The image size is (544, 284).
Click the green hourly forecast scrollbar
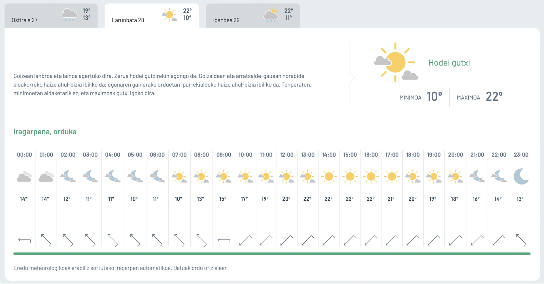click(x=272, y=254)
